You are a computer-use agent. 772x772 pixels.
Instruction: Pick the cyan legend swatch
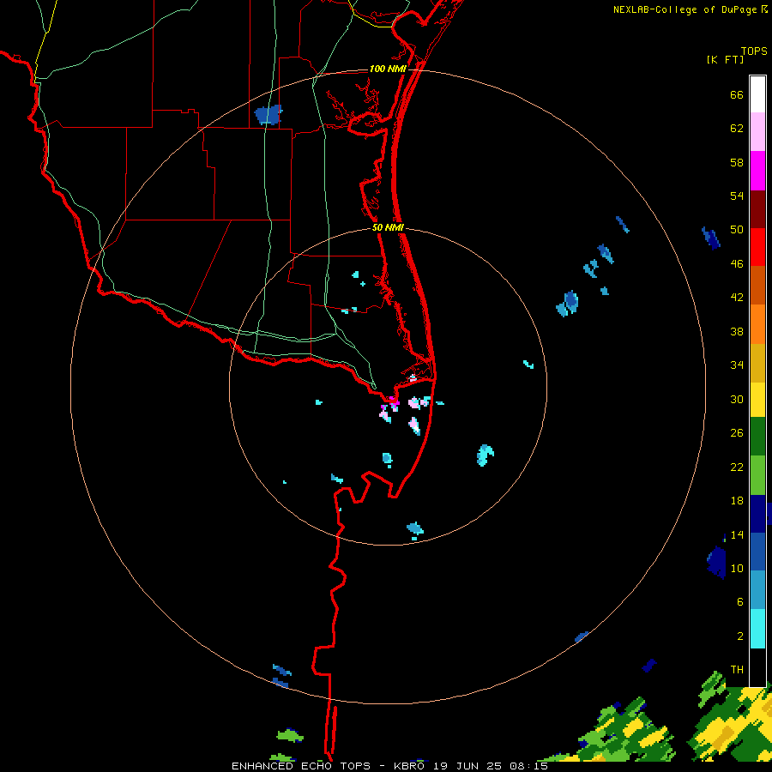pos(757,629)
